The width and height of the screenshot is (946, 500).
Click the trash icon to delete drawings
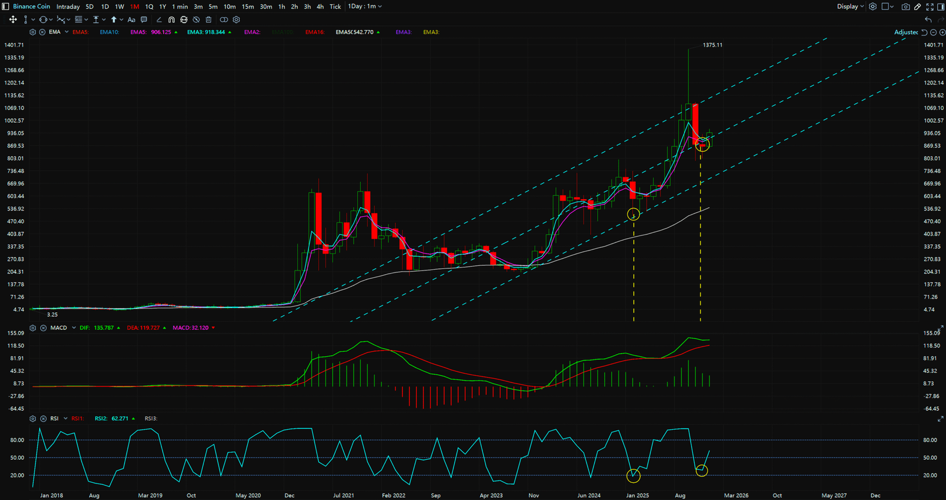pos(209,20)
